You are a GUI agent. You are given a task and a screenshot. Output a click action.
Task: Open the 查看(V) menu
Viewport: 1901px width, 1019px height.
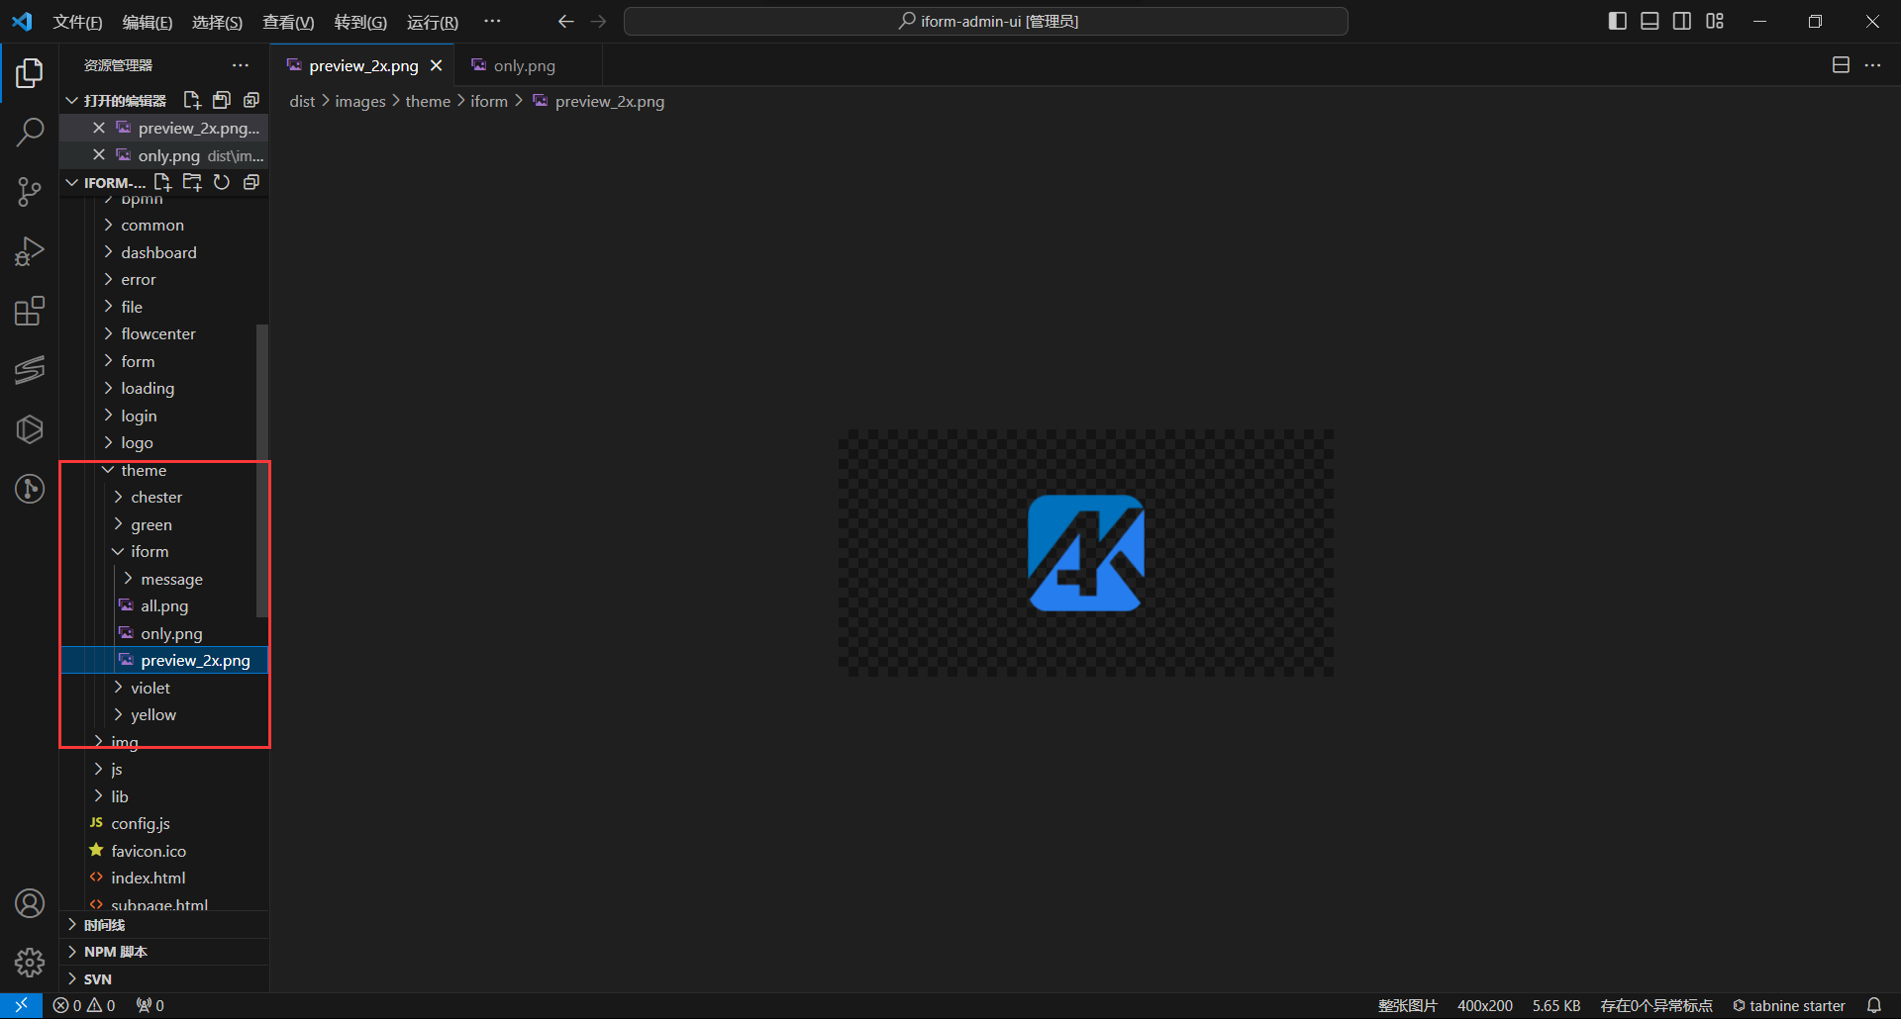pos(287,22)
